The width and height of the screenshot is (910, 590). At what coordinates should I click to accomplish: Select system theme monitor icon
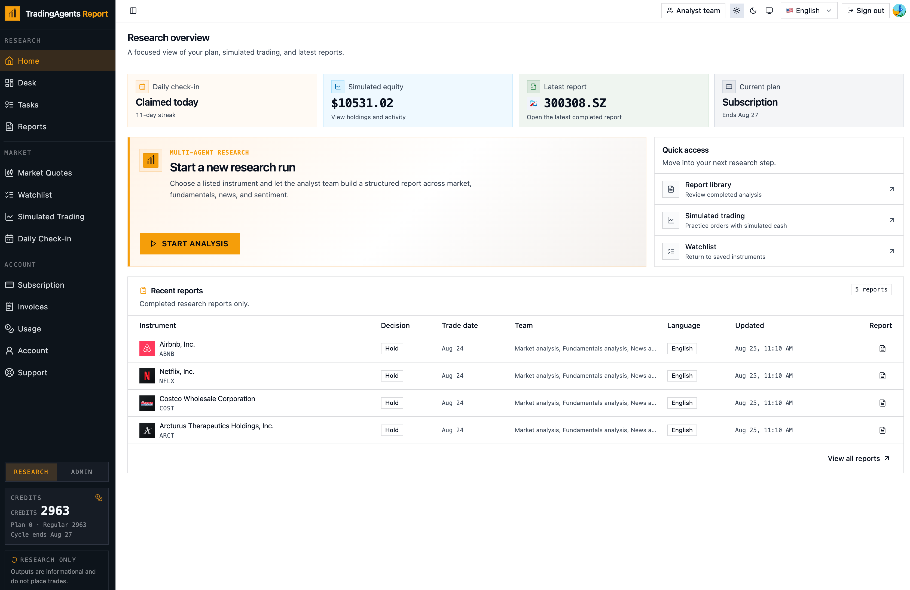coord(769,11)
